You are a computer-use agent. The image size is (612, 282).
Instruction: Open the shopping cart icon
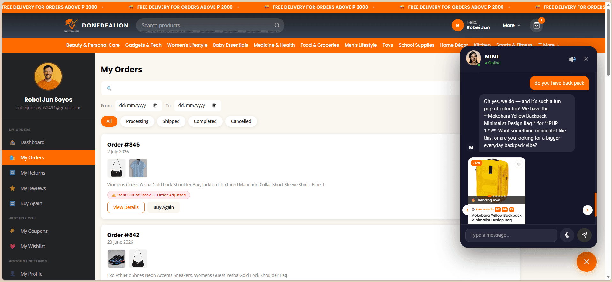537,25
